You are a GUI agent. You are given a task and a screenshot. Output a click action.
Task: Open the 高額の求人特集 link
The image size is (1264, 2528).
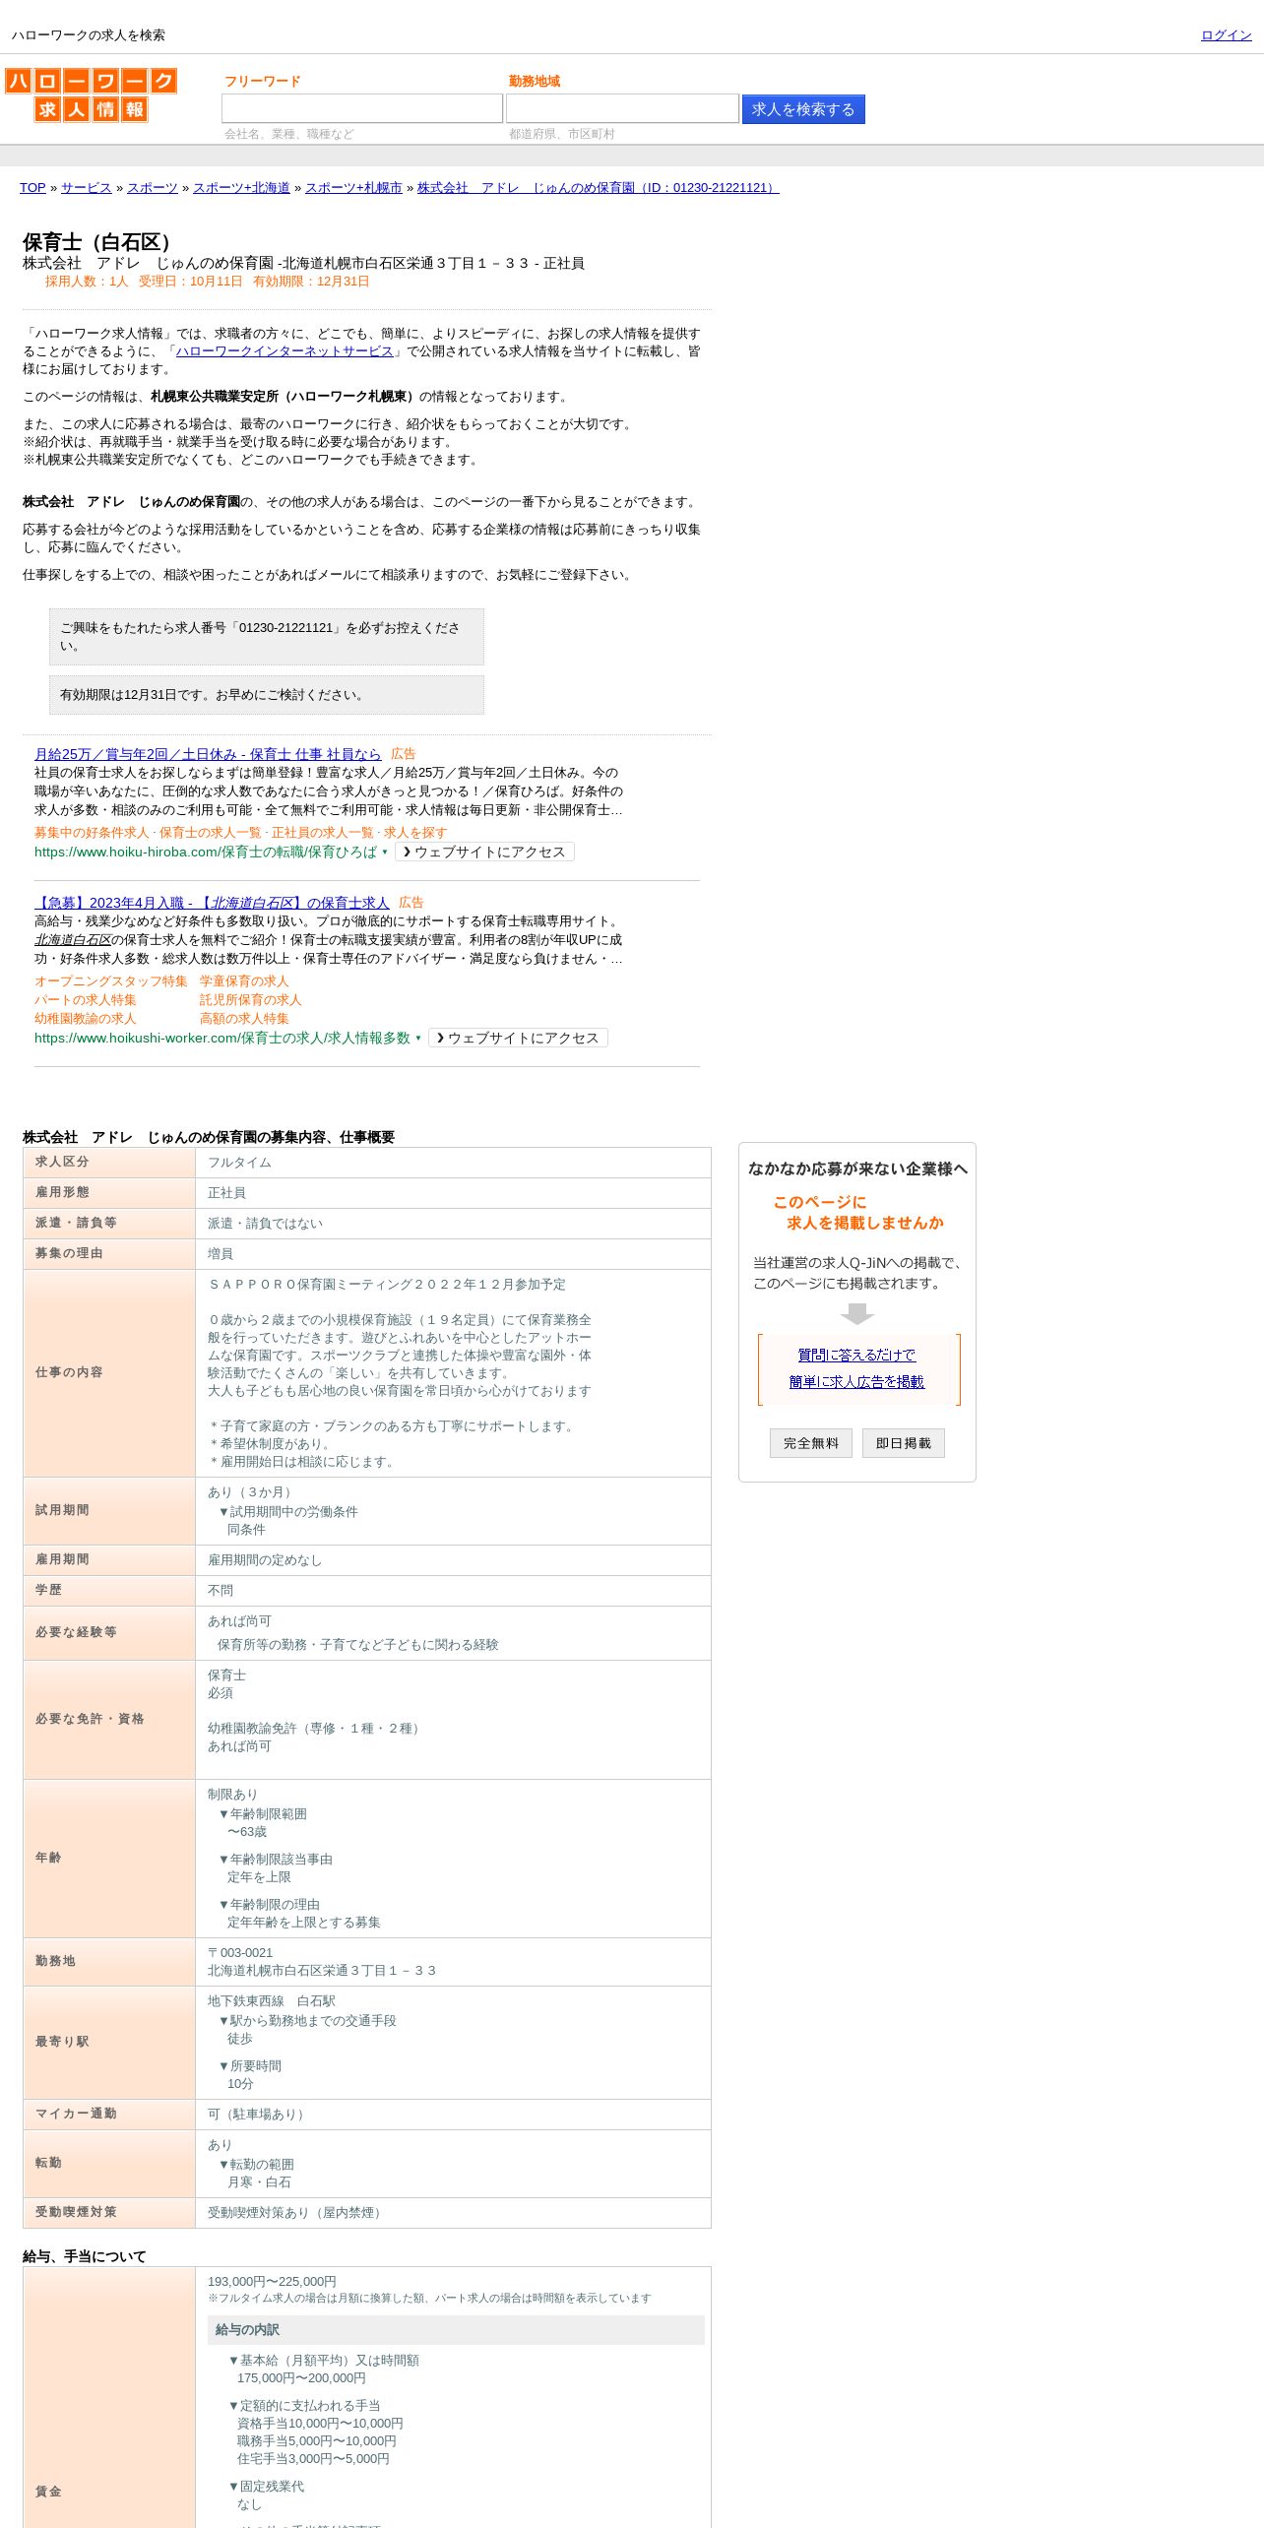pos(244,1019)
